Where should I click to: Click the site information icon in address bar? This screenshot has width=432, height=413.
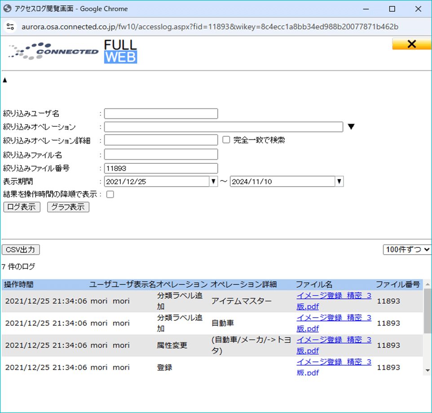click(10, 27)
